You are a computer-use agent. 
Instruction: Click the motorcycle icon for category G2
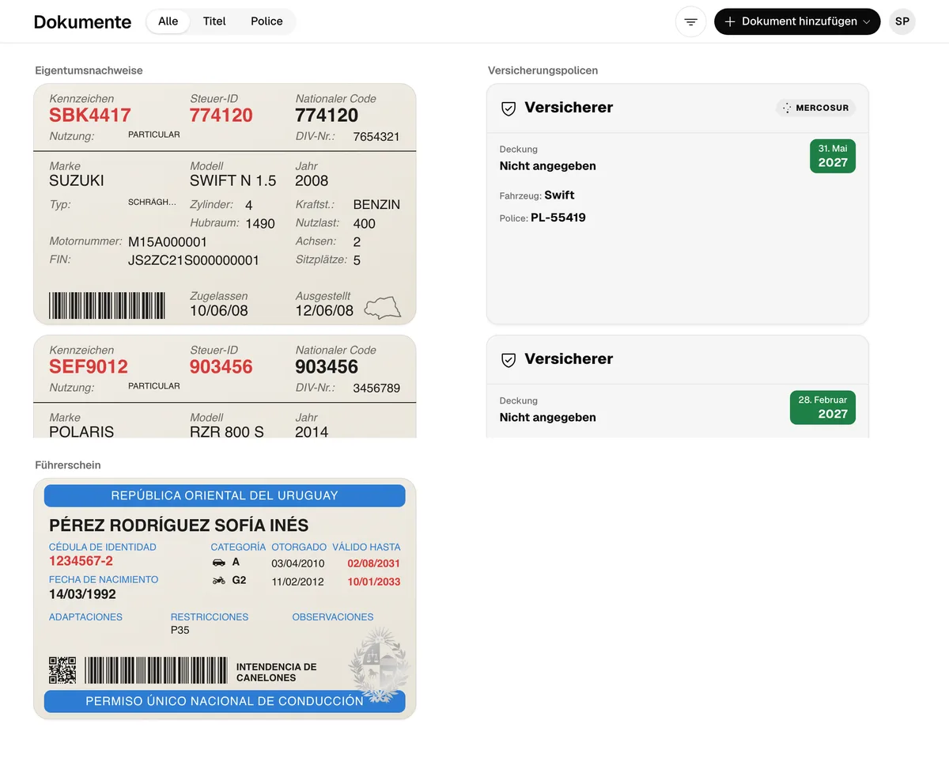pos(219,581)
